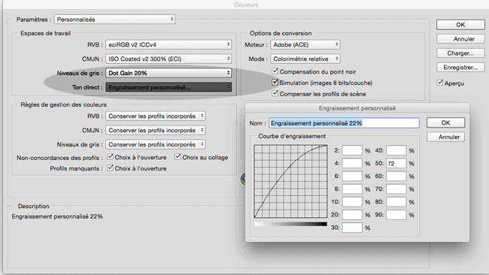Expand Niveaux de gris Dot Gain 20% dropdown
The height and width of the screenshot is (275, 489).
(x=169, y=73)
